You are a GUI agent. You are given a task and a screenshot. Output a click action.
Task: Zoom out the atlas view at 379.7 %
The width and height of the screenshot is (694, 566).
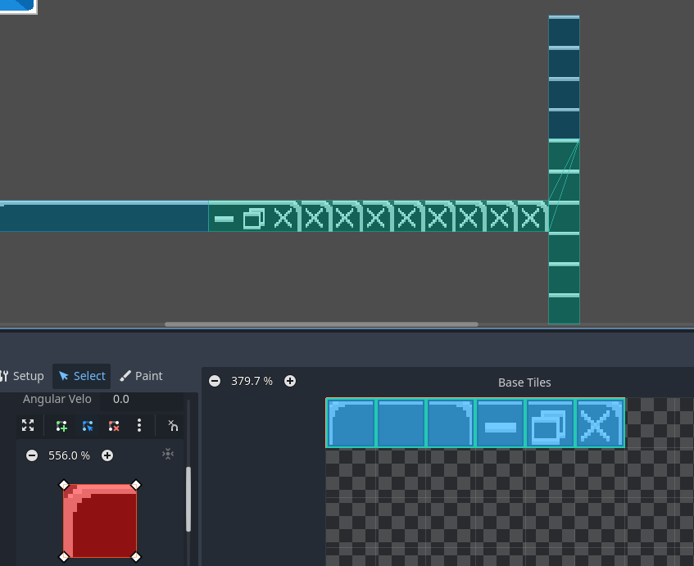point(215,381)
